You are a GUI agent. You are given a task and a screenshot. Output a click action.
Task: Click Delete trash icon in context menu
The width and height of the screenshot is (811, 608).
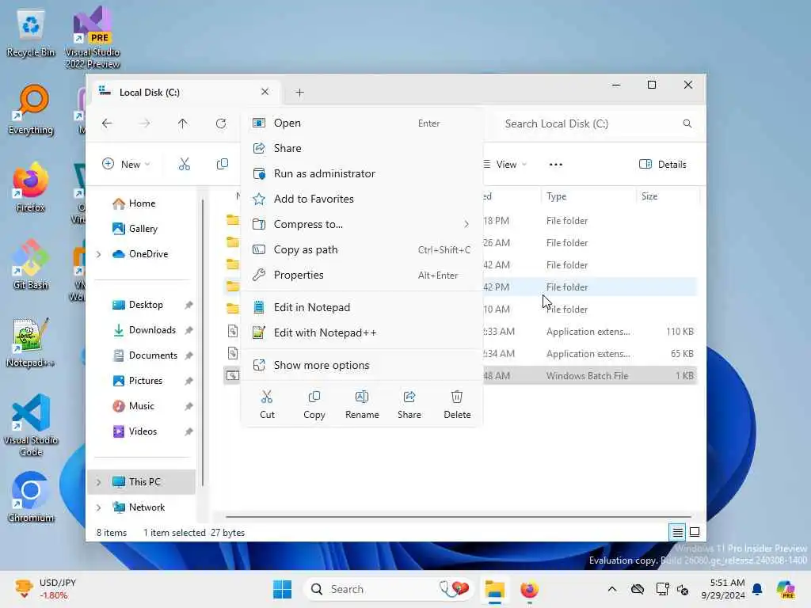[x=457, y=405]
